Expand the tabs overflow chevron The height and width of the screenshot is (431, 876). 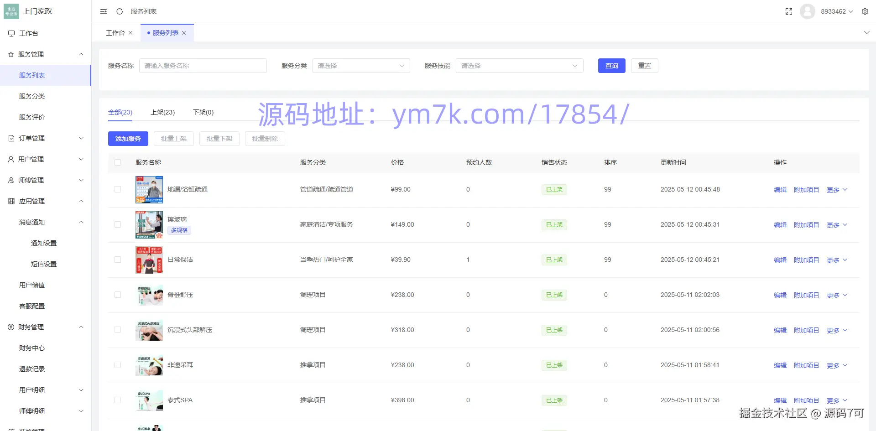[x=866, y=32]
